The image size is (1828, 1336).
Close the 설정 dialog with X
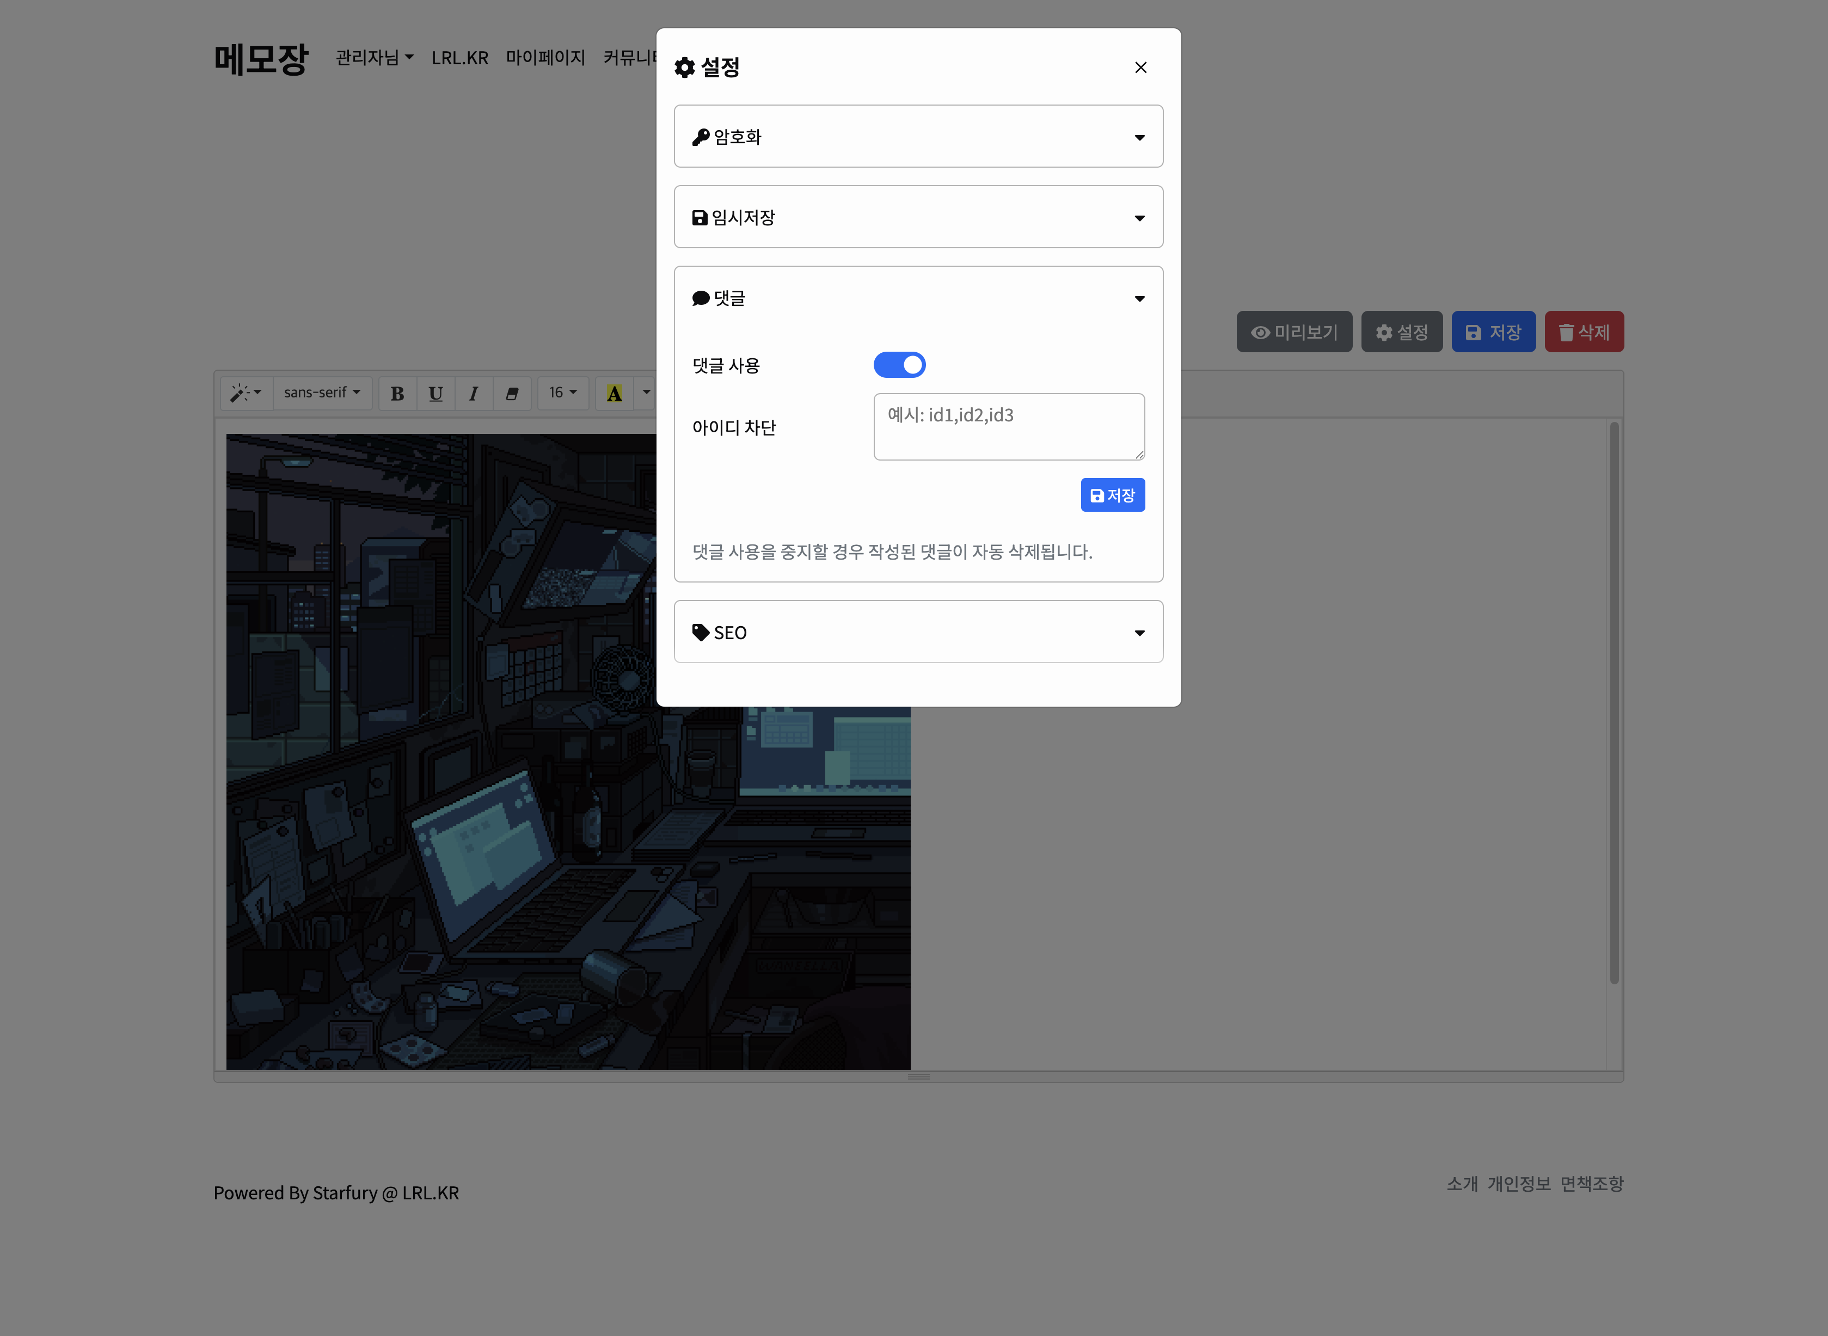(1141, 67)
